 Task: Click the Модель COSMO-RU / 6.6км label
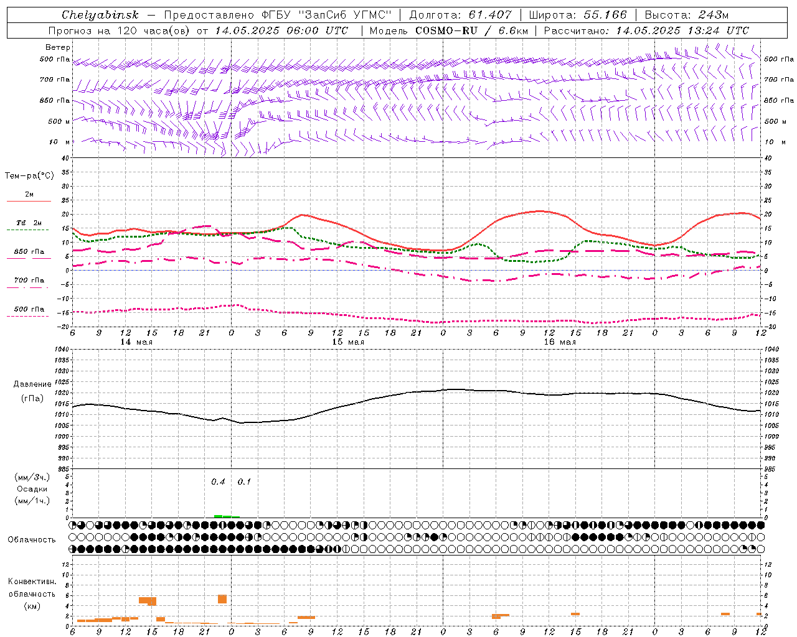[448, 30]
